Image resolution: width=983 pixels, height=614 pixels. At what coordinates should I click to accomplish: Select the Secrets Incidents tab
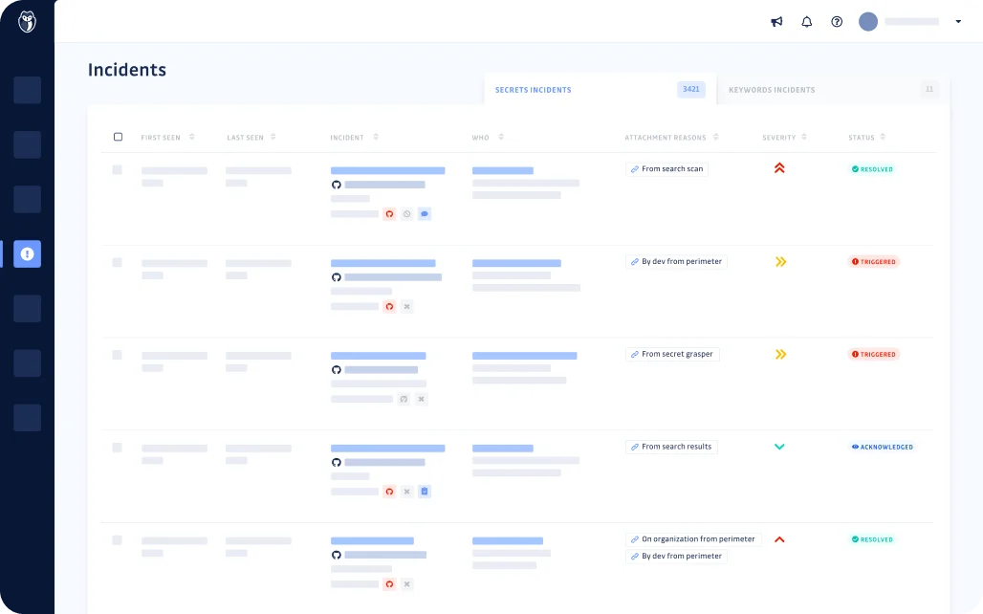(x=534, y=89)
